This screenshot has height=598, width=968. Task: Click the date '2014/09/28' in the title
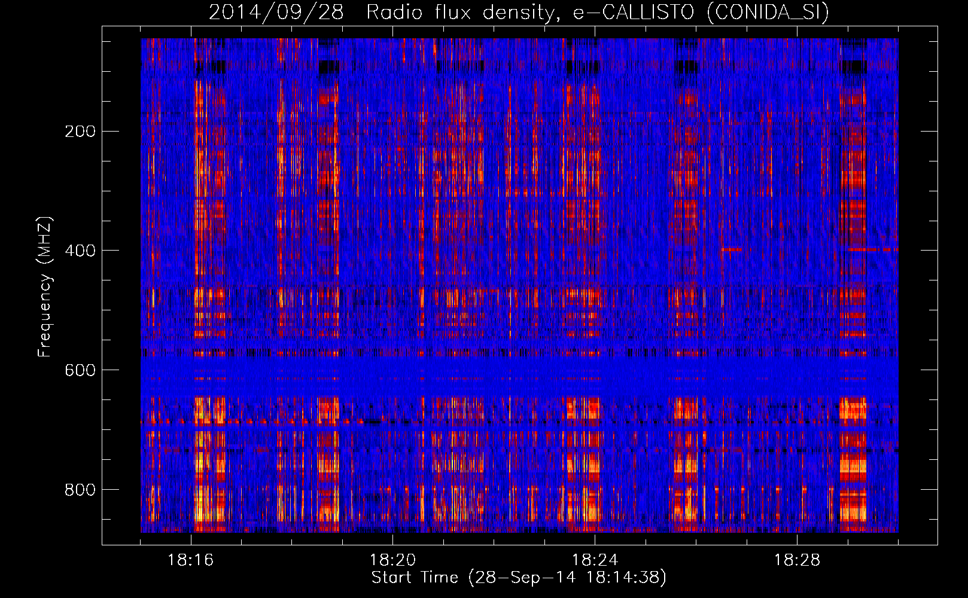point(276,12)
